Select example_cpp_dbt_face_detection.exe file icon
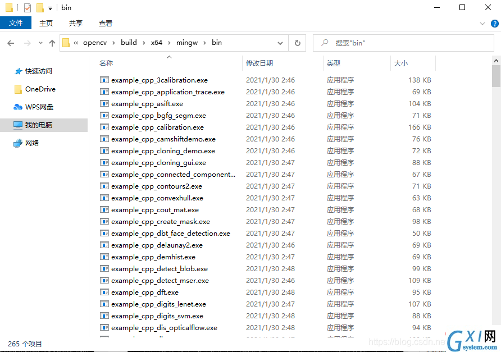The width and height of the screenshot is (501, 352). coord(104,233)
